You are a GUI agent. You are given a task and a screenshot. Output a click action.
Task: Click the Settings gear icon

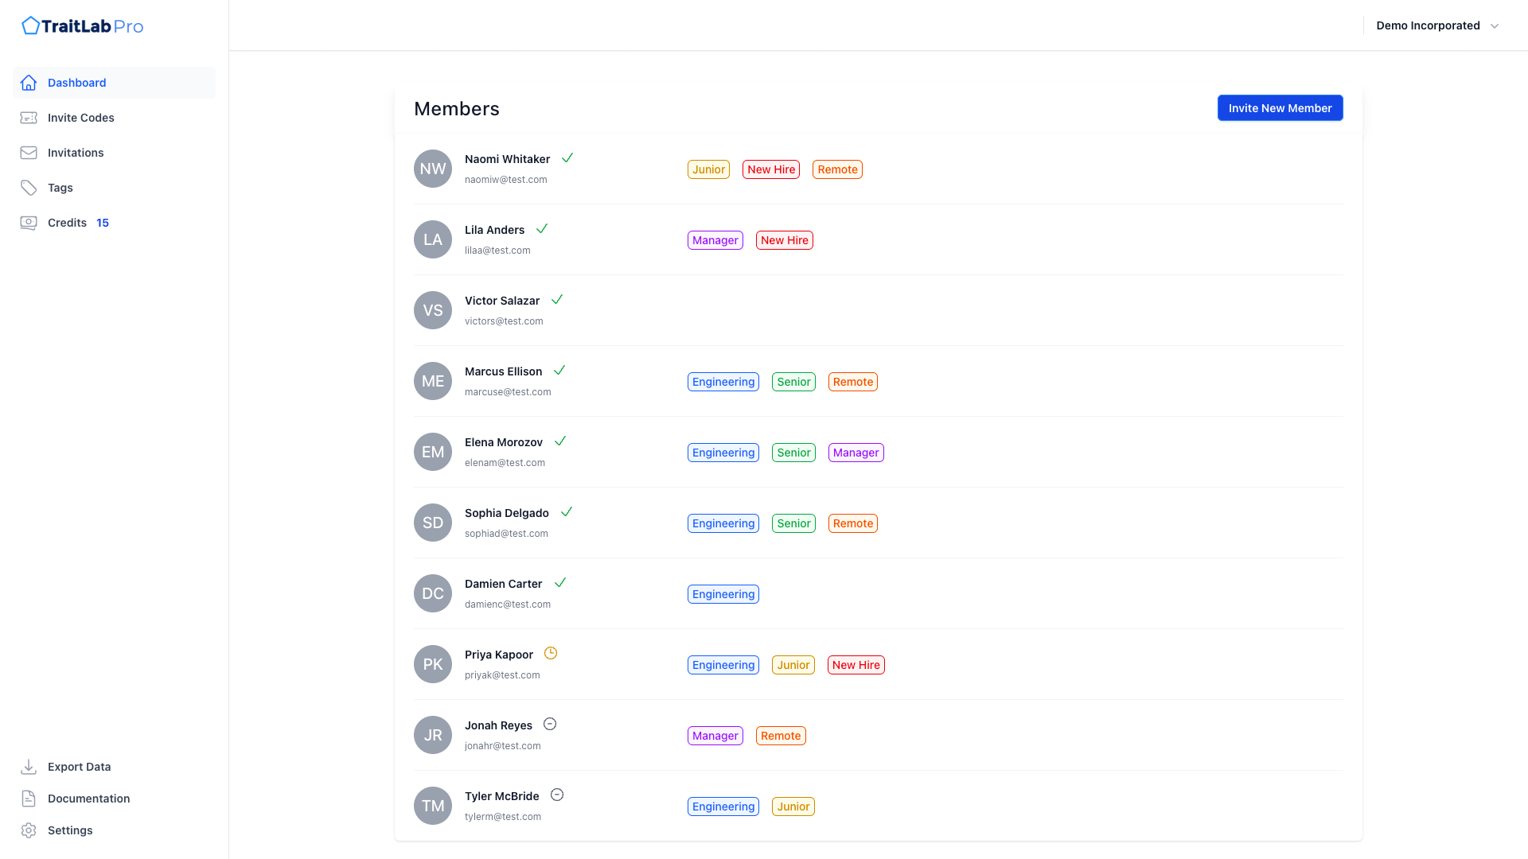pos(29,830)
